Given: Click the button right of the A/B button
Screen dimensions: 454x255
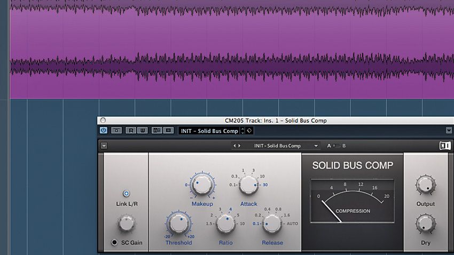Looking at the screenshot, I should pyautogui.click(x=168, y=130).
